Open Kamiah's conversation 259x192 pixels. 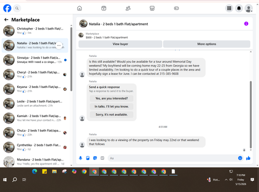tap(35, 118)
